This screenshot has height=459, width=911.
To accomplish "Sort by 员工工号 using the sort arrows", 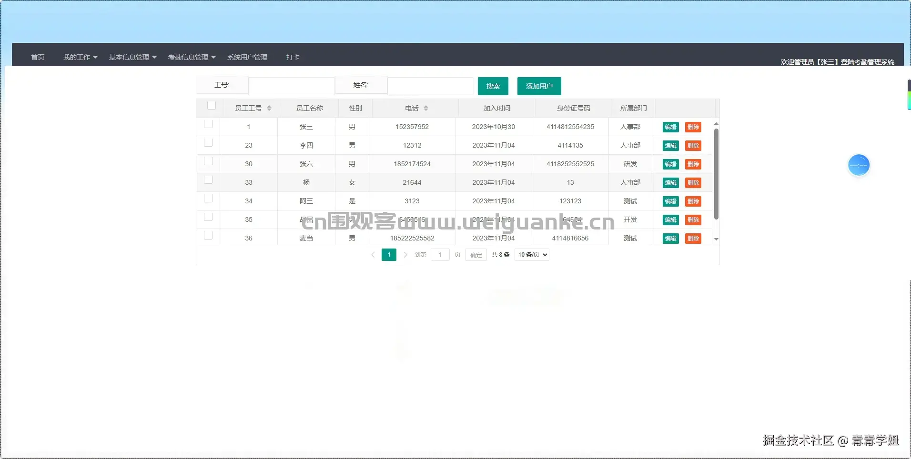I will point(269,109).
